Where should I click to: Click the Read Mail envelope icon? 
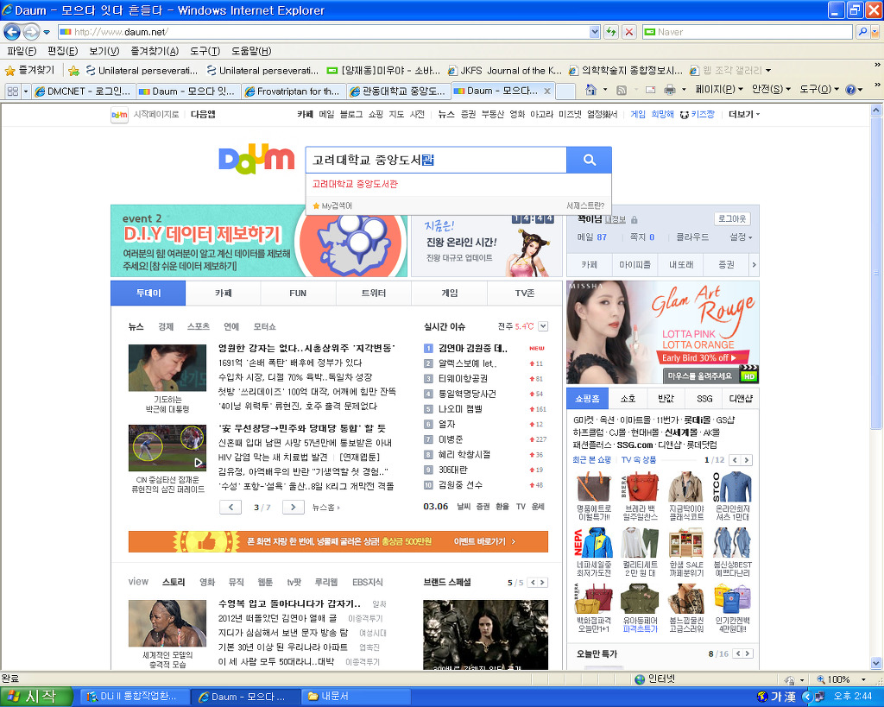650,90
